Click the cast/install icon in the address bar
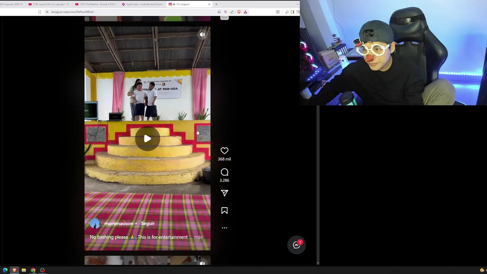The image size is (487, 274). tap(219, 12)
